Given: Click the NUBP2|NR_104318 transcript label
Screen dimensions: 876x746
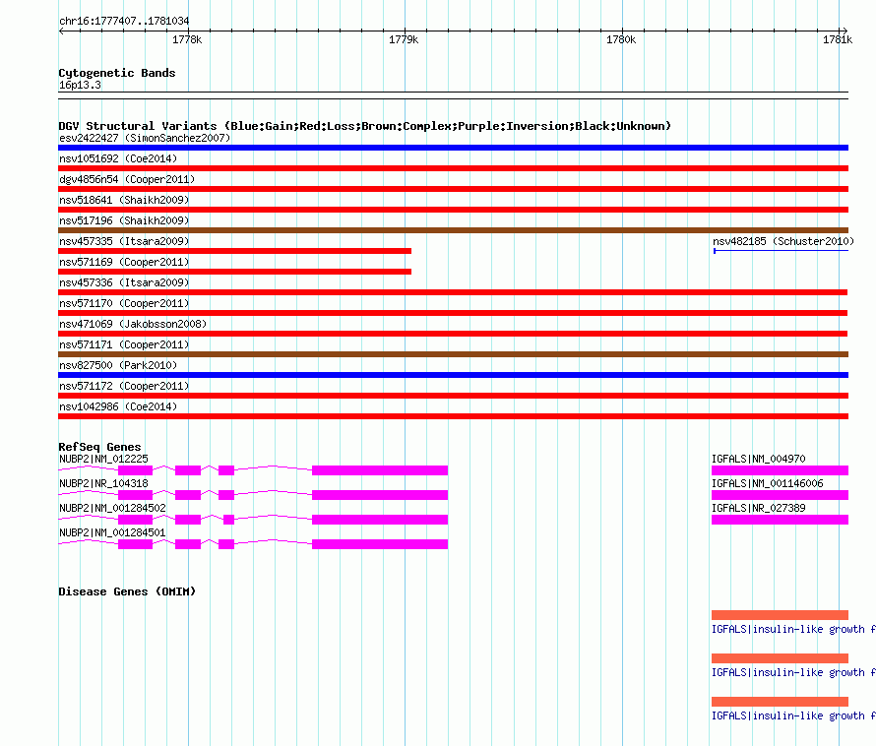Looking at the screenshot, I should coord(103,483).
